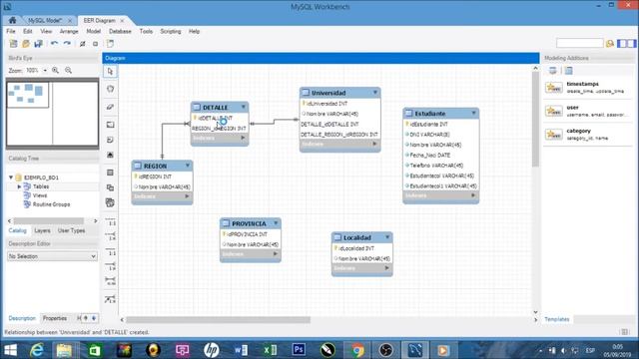Click the home tab icon
This screenshot has height=359, width=639.
[12, 20]
